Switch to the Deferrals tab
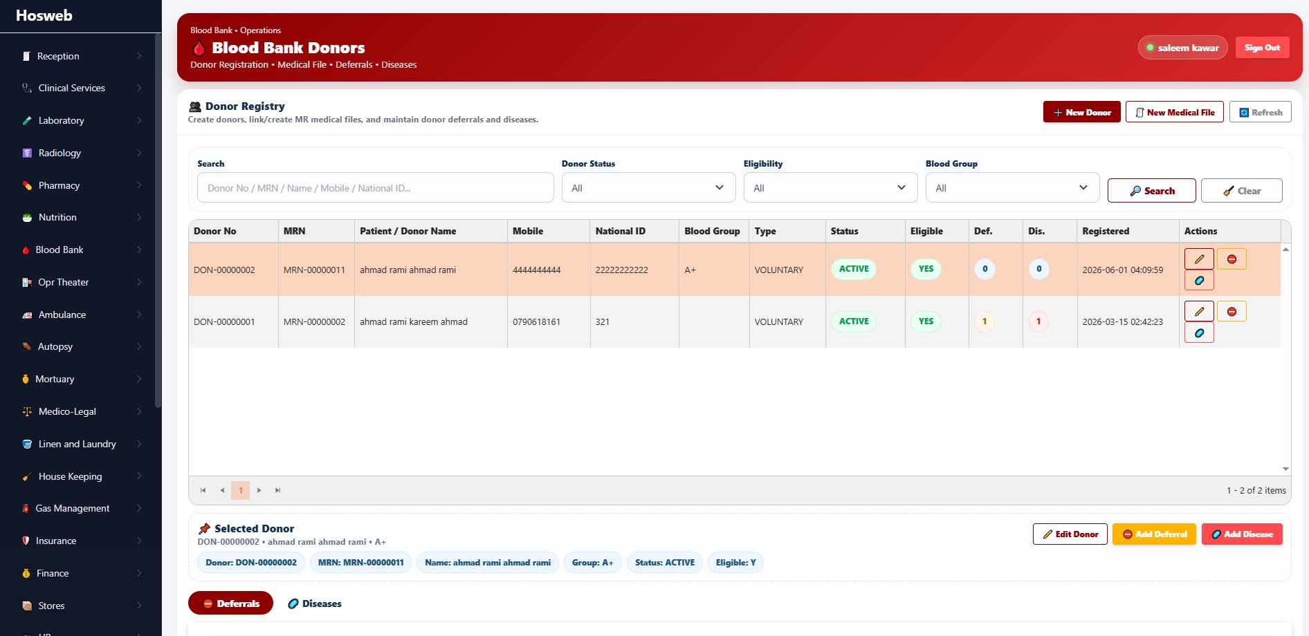 tap(230, 604)
